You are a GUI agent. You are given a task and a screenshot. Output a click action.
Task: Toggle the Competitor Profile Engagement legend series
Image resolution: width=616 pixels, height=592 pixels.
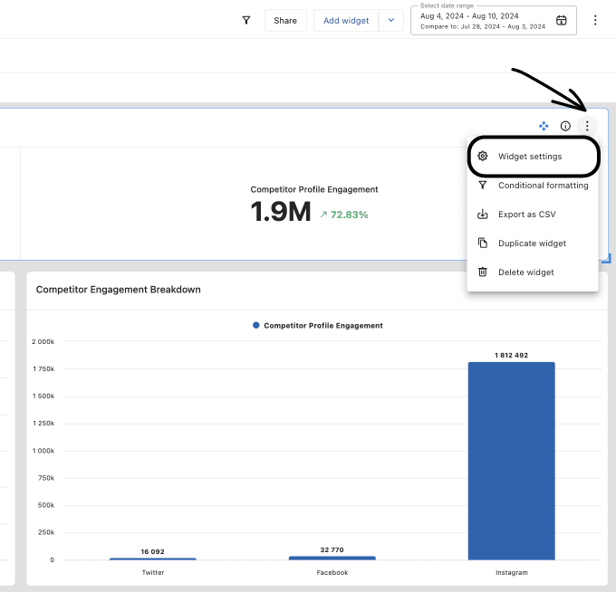[317, 325]
